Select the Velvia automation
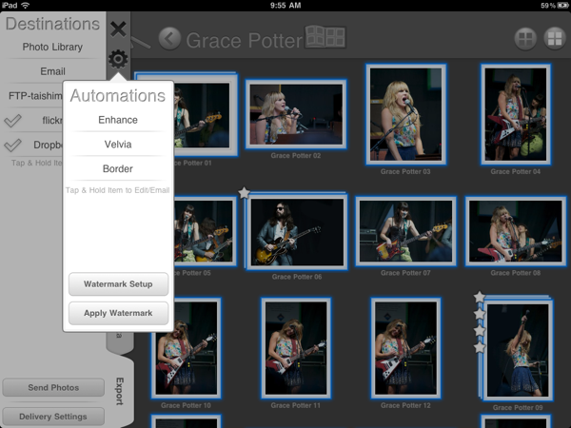Viewport: 571px width, 428px height. tap(118, 145)
